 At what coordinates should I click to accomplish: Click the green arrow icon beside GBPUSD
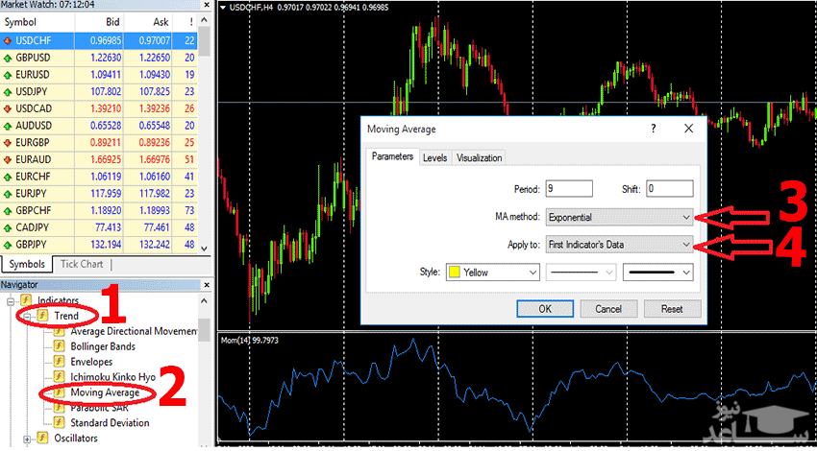(8, 58)
